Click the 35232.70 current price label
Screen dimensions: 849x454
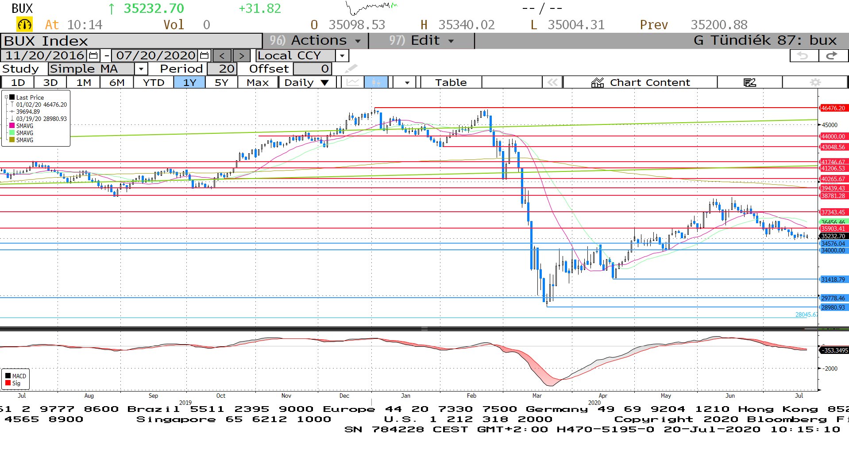pos(833,236)
